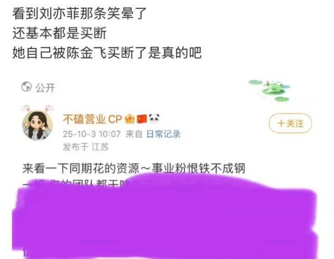Click the caption line 她自己被陈金飞买断了是真的吧
This screenshot has width=334, height=259.
107,53
